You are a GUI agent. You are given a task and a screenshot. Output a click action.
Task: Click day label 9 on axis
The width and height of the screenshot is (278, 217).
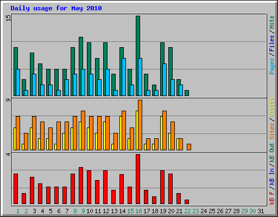[83, 211]
